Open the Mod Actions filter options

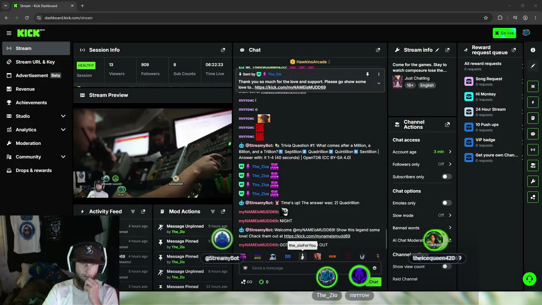[x=213, y=211]
